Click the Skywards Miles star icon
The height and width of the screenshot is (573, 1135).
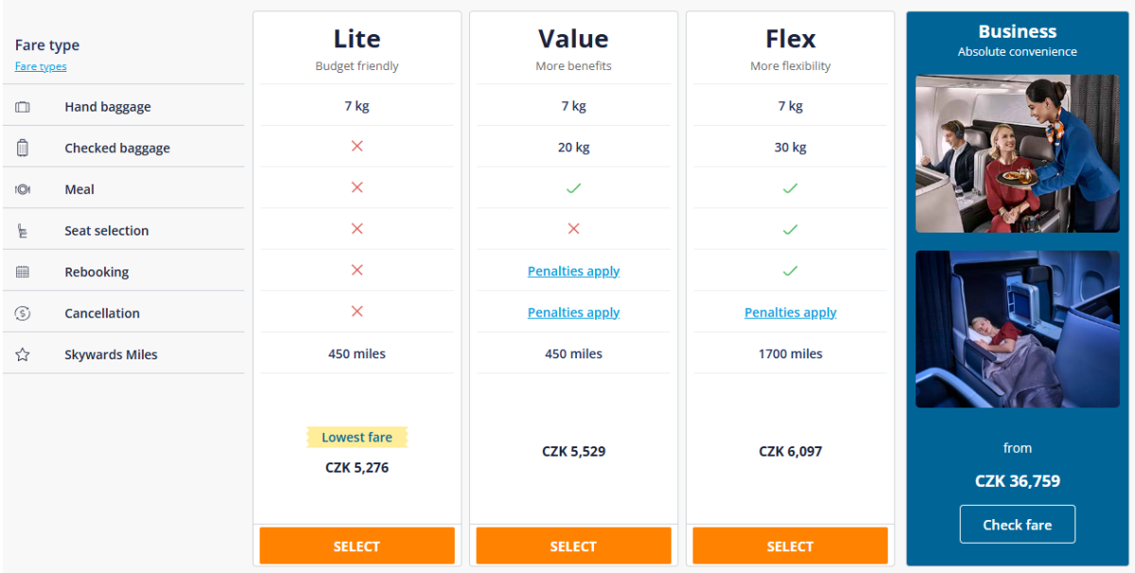(23, 355)
